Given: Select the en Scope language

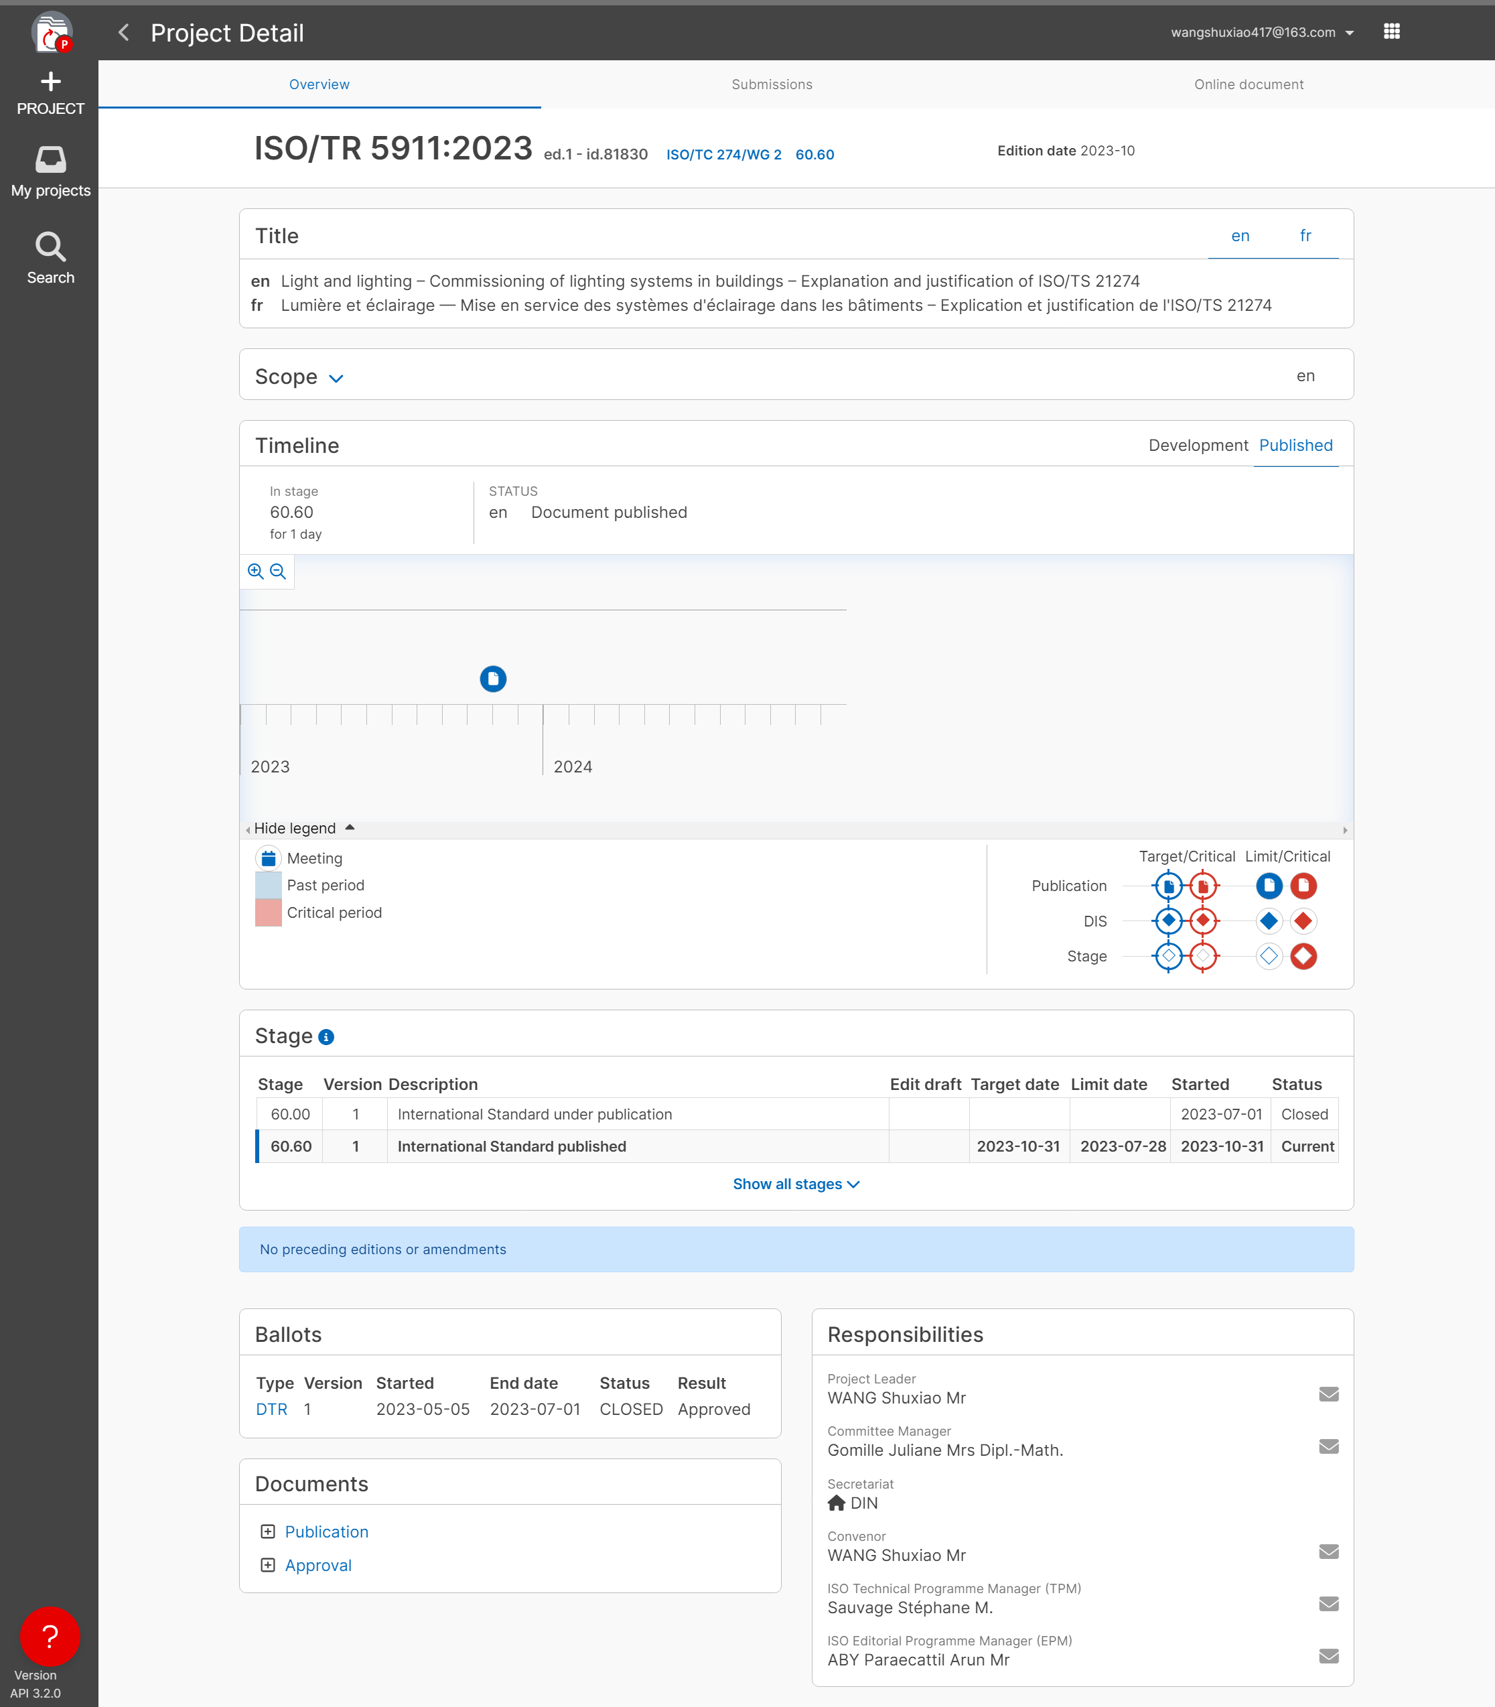Looking at the screenshot, I should pyautogui.click(x=1305, y=377).
